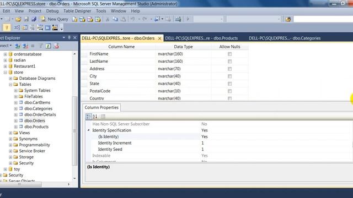This screenshot has width=353, height=198.
Task: Click Refresh icon in Object Explorer
Action: pos(48,46)
